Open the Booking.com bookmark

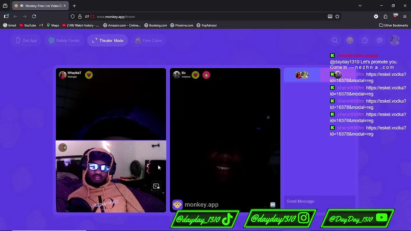pyautogui.click(x=156, y=25)
